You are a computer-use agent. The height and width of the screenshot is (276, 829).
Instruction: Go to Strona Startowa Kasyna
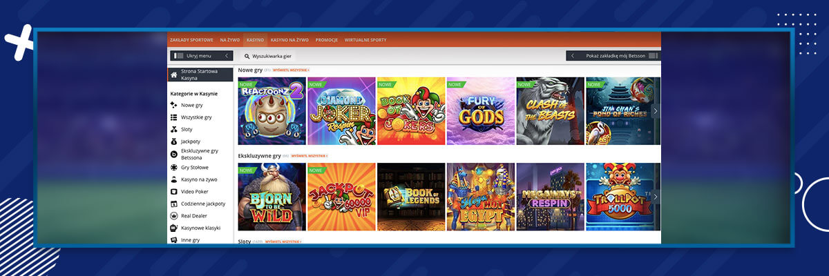pyautogui.click(x=200, y=75)
